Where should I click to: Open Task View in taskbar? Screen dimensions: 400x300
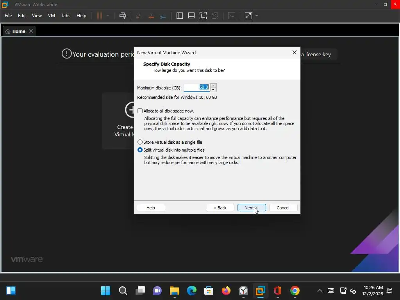click(x=140, y=291)
